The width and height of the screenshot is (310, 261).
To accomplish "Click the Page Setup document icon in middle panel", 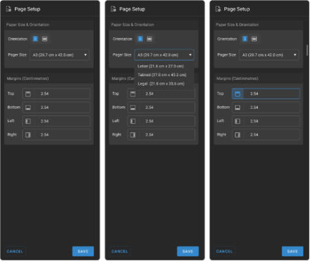I will coord(113,9).
